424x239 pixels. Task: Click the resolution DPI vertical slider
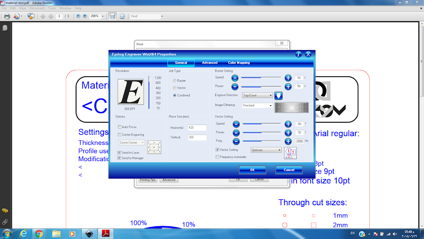[149, 93]
